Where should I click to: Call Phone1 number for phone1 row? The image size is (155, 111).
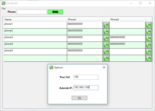coord(106,25)
